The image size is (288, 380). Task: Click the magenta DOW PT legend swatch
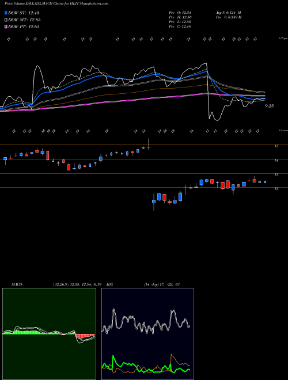click(x=6, y=26)
